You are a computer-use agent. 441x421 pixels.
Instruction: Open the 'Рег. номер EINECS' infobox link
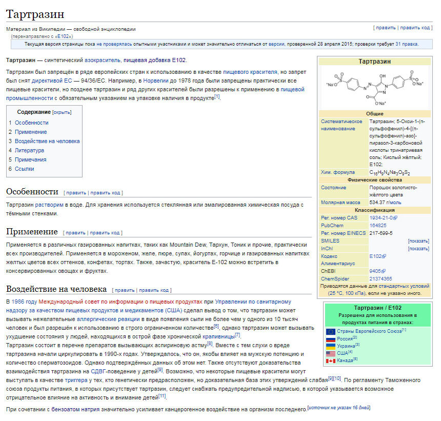pos(343,233)
